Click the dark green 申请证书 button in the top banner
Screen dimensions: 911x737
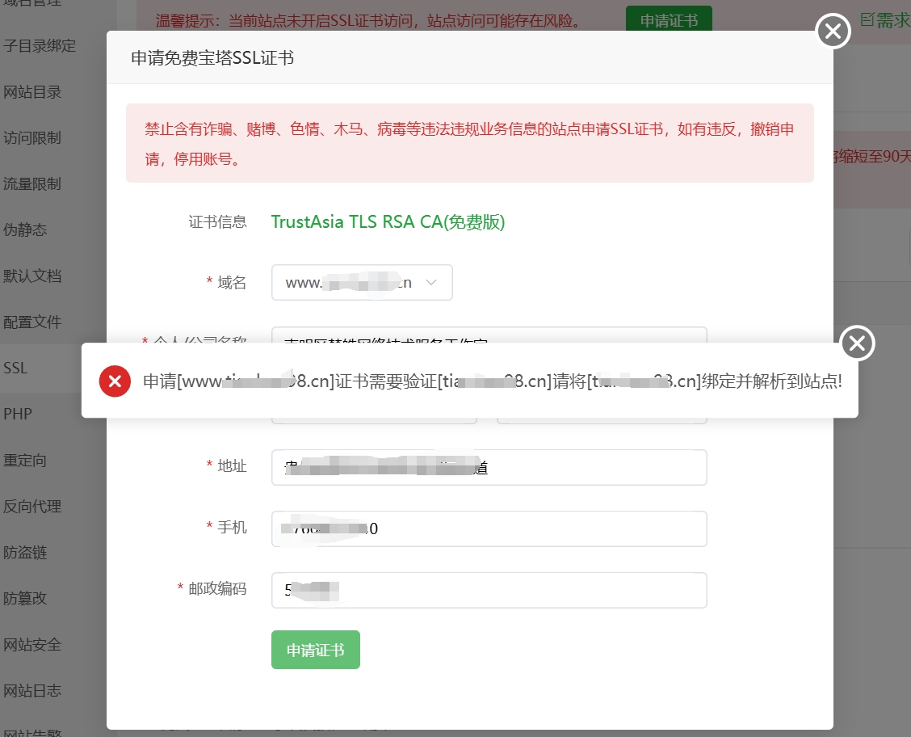click(669, 20)
